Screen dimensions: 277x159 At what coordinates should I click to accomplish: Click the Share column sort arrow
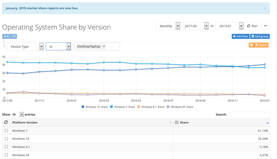point(268,123)
